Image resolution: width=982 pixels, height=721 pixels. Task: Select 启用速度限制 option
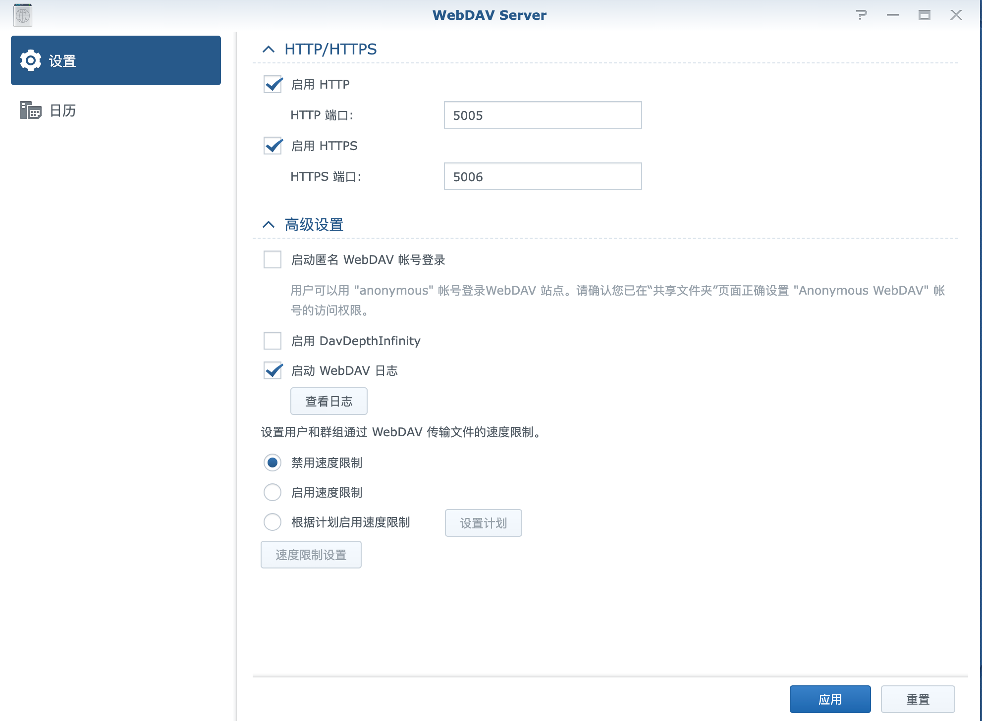[272, 492]
